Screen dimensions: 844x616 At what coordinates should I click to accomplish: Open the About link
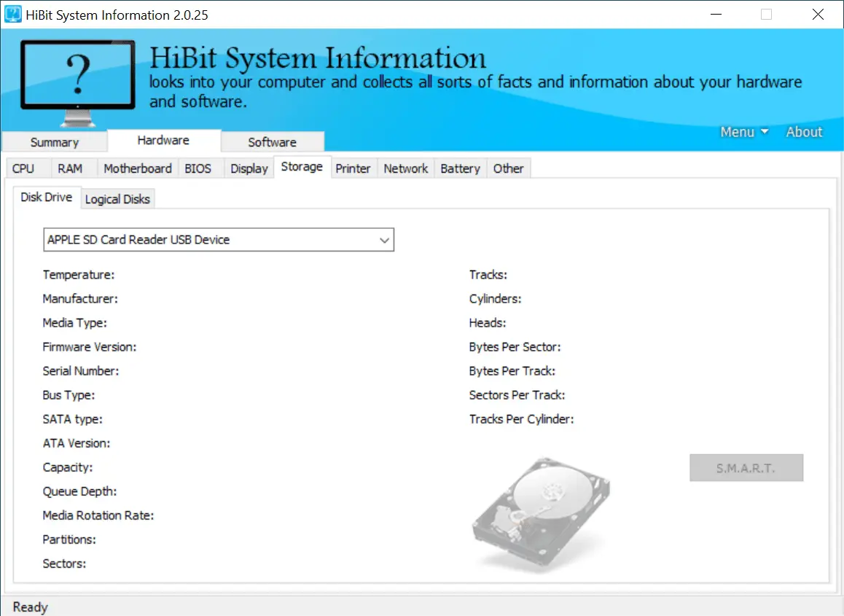[804, 132]
